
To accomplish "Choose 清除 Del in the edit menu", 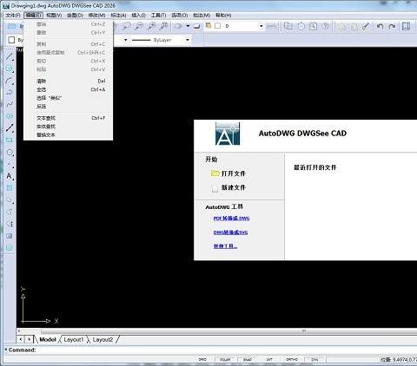I will pos(68,82).
